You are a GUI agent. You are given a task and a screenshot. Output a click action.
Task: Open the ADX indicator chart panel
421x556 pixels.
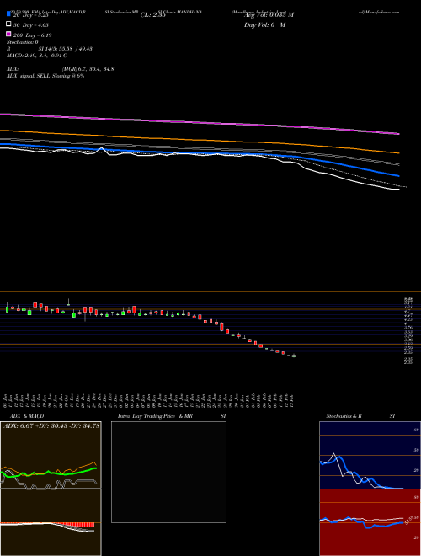point(51,455)
